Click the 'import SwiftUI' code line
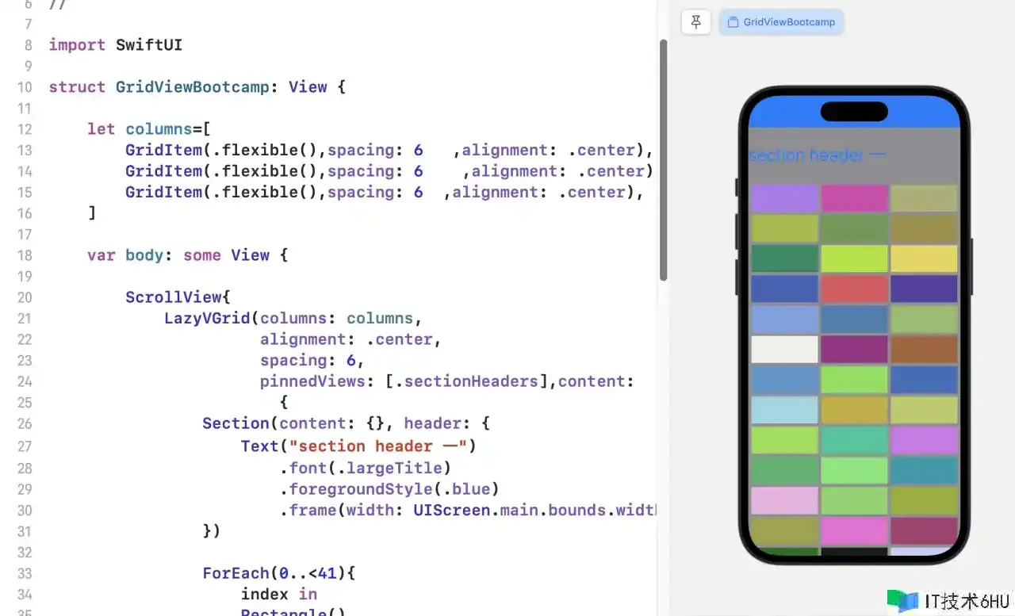The height and width of the screenshot is (616, 1015). (x=115, y=45)
